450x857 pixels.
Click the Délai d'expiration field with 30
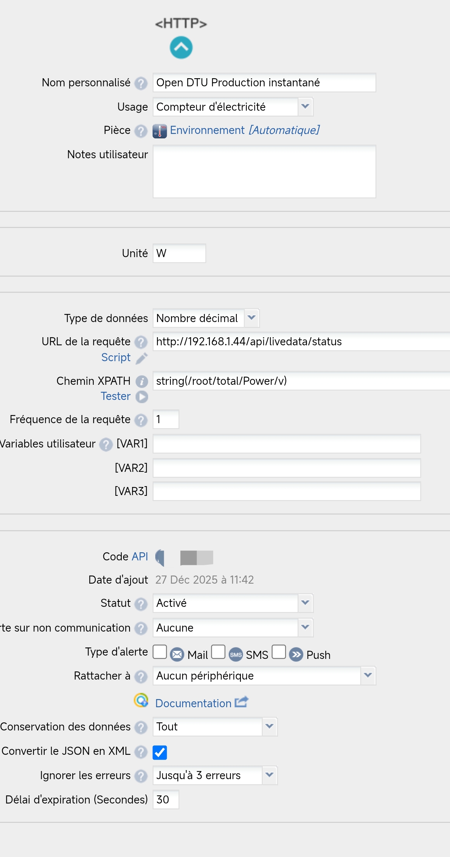[x=166, y=799]
